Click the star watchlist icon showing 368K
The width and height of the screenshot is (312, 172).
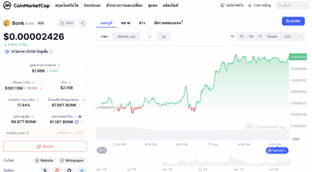tap(67, 23)
